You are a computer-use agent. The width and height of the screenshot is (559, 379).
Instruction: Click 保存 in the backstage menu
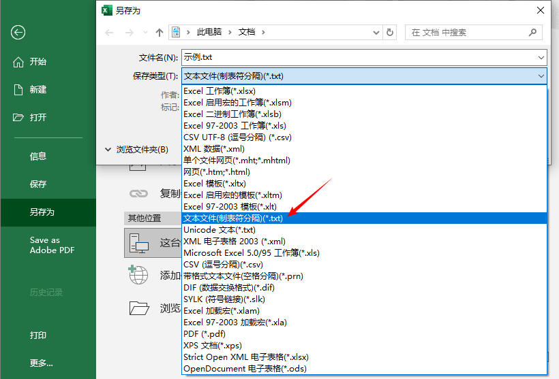coord(37,184)
